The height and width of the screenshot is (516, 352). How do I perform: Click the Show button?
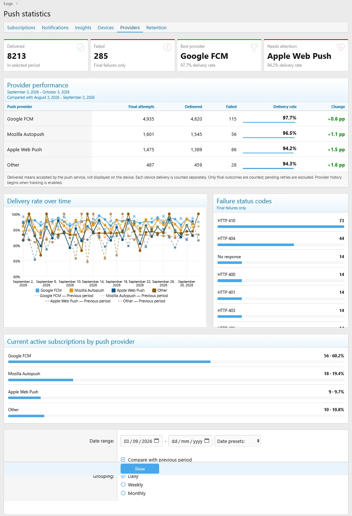point(140,469)
